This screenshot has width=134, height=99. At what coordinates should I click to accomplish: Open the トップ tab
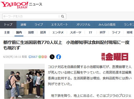coord(8,25)
